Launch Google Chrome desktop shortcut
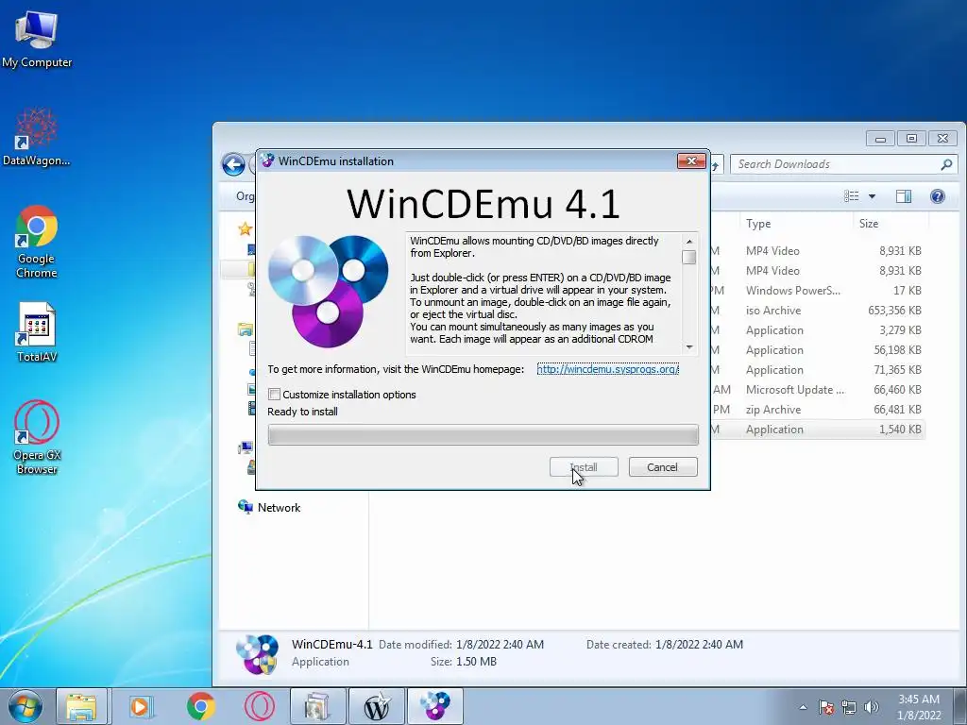 tap(37, 242)
